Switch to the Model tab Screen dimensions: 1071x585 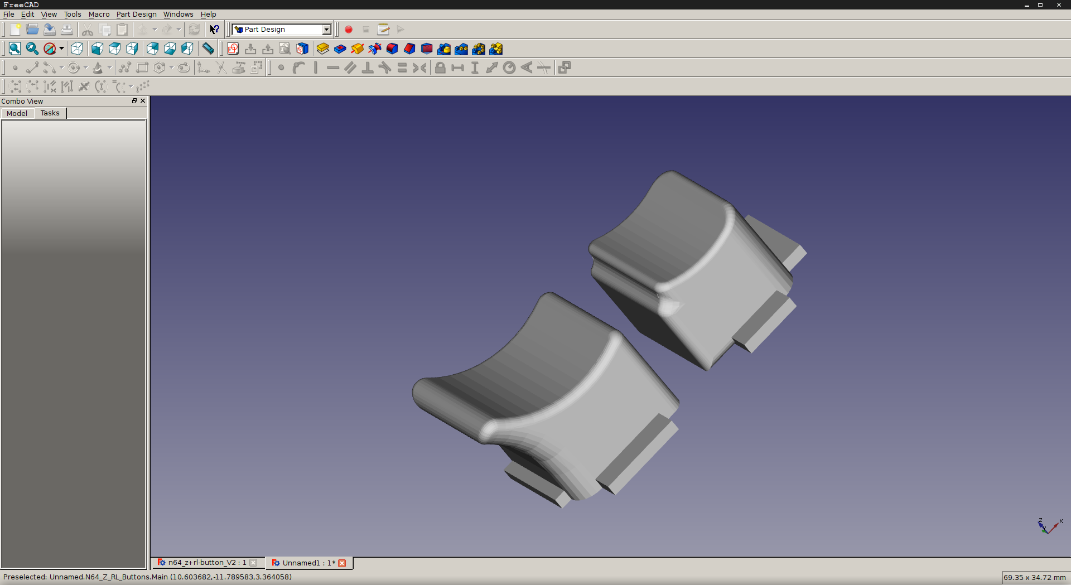(17, 113)
